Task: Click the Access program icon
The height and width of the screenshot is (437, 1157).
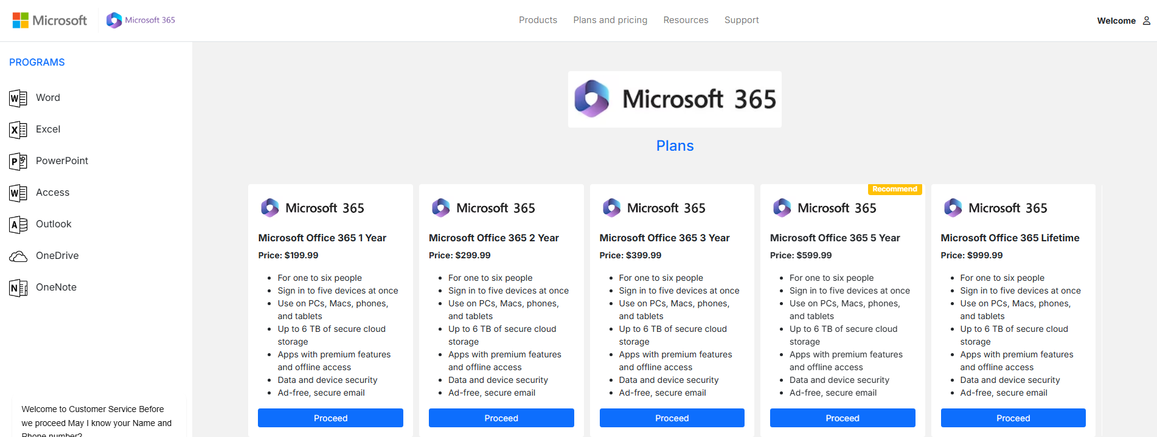Action: point(18,193)
